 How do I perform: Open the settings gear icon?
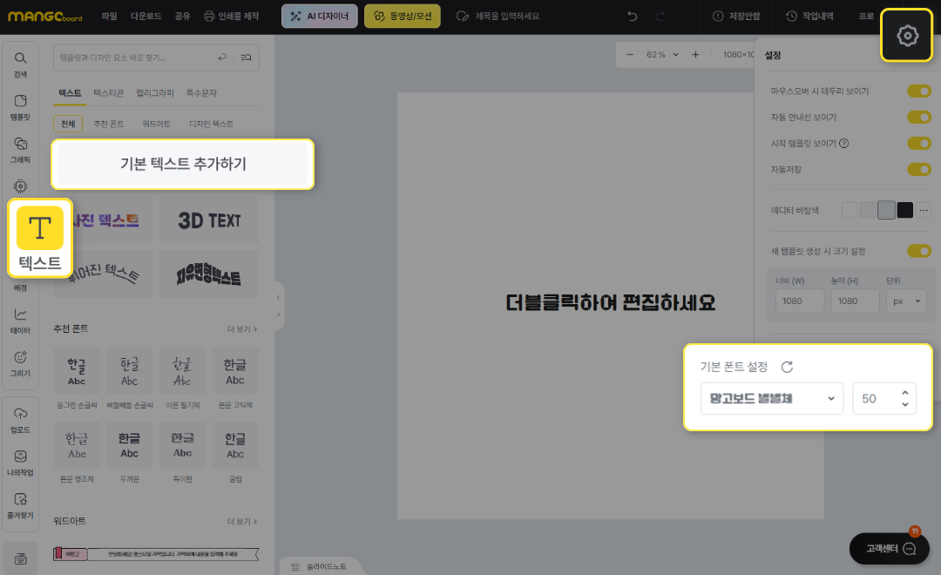[x=907, y=36]
